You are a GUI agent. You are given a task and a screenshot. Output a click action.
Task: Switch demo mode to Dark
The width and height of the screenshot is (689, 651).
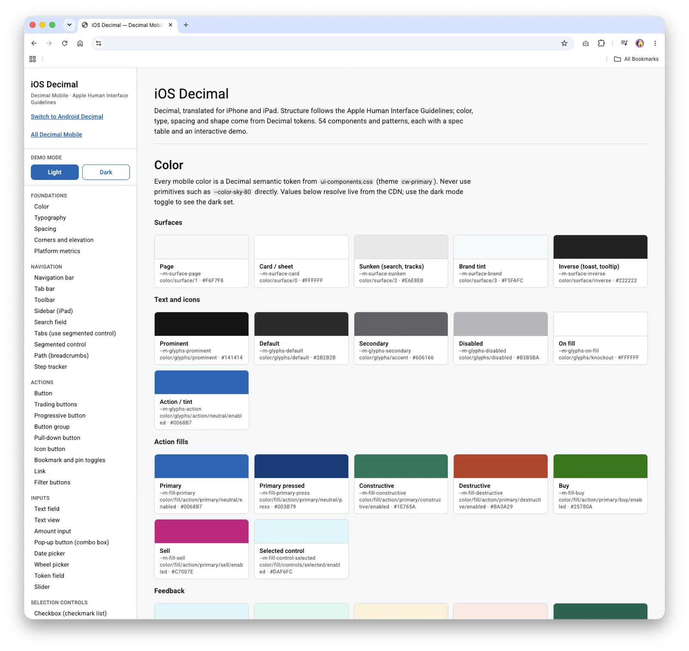[106, 172]
